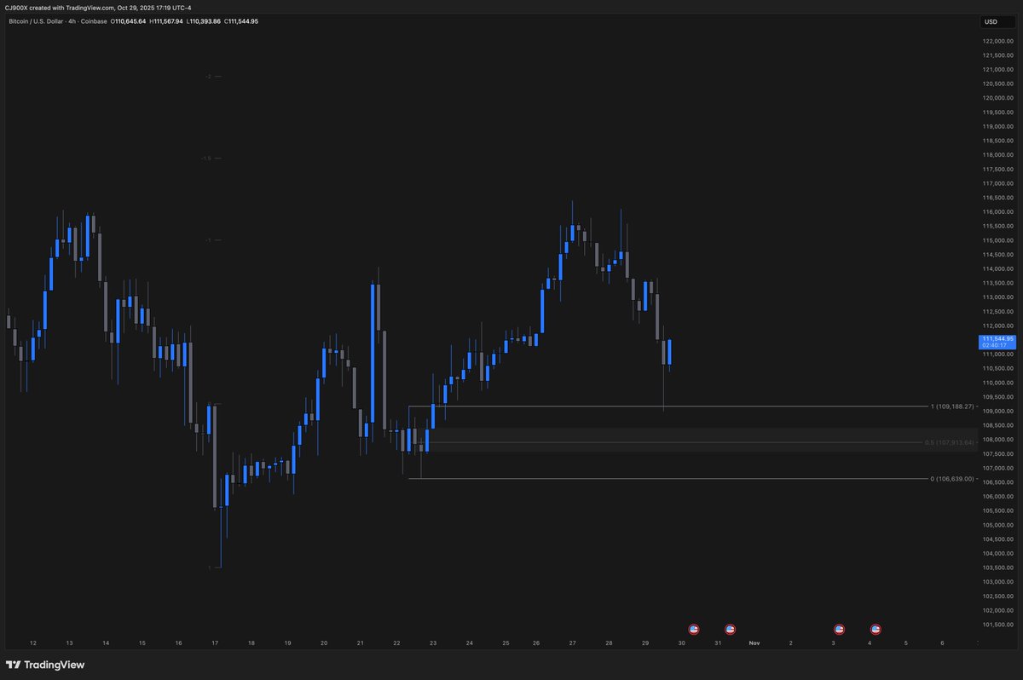Click the date 27 on the time axis
This screenshot has width=1023, height=680.
point(572,643)
